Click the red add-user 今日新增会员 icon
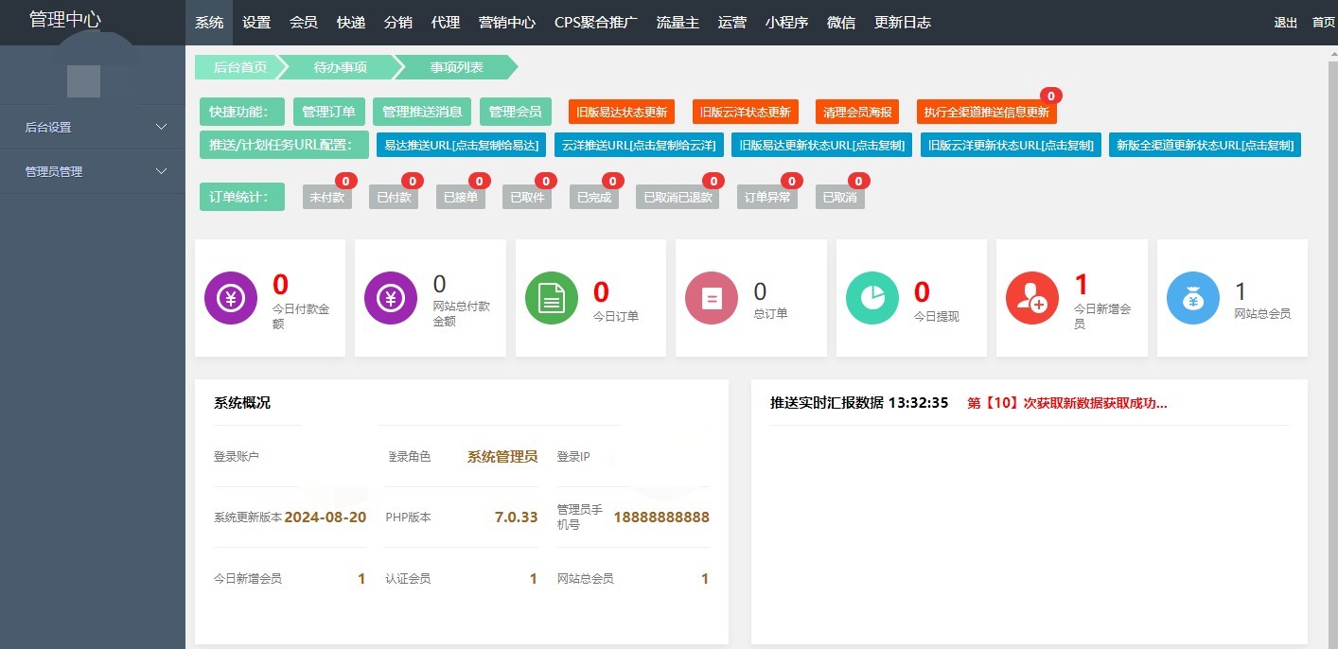Screen dimensions: 1338x649 coord(1032,298)
